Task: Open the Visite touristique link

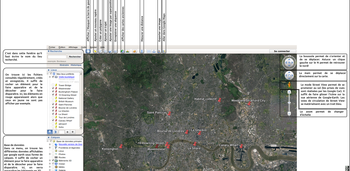Action: click(x=67, y=77)
